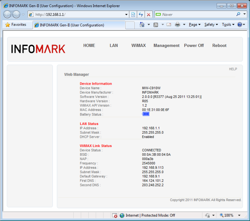Open the Tools menu
The height and width of the screenshot is (221, 250).
point(228,25)
